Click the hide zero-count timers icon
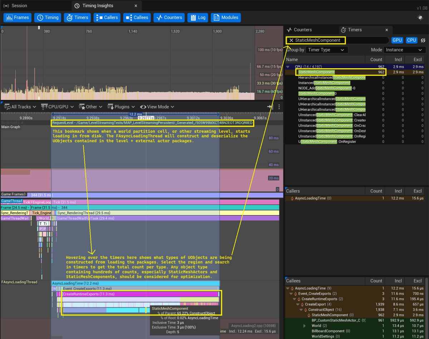This screenshot has height=339, width=429. point(423,40)
